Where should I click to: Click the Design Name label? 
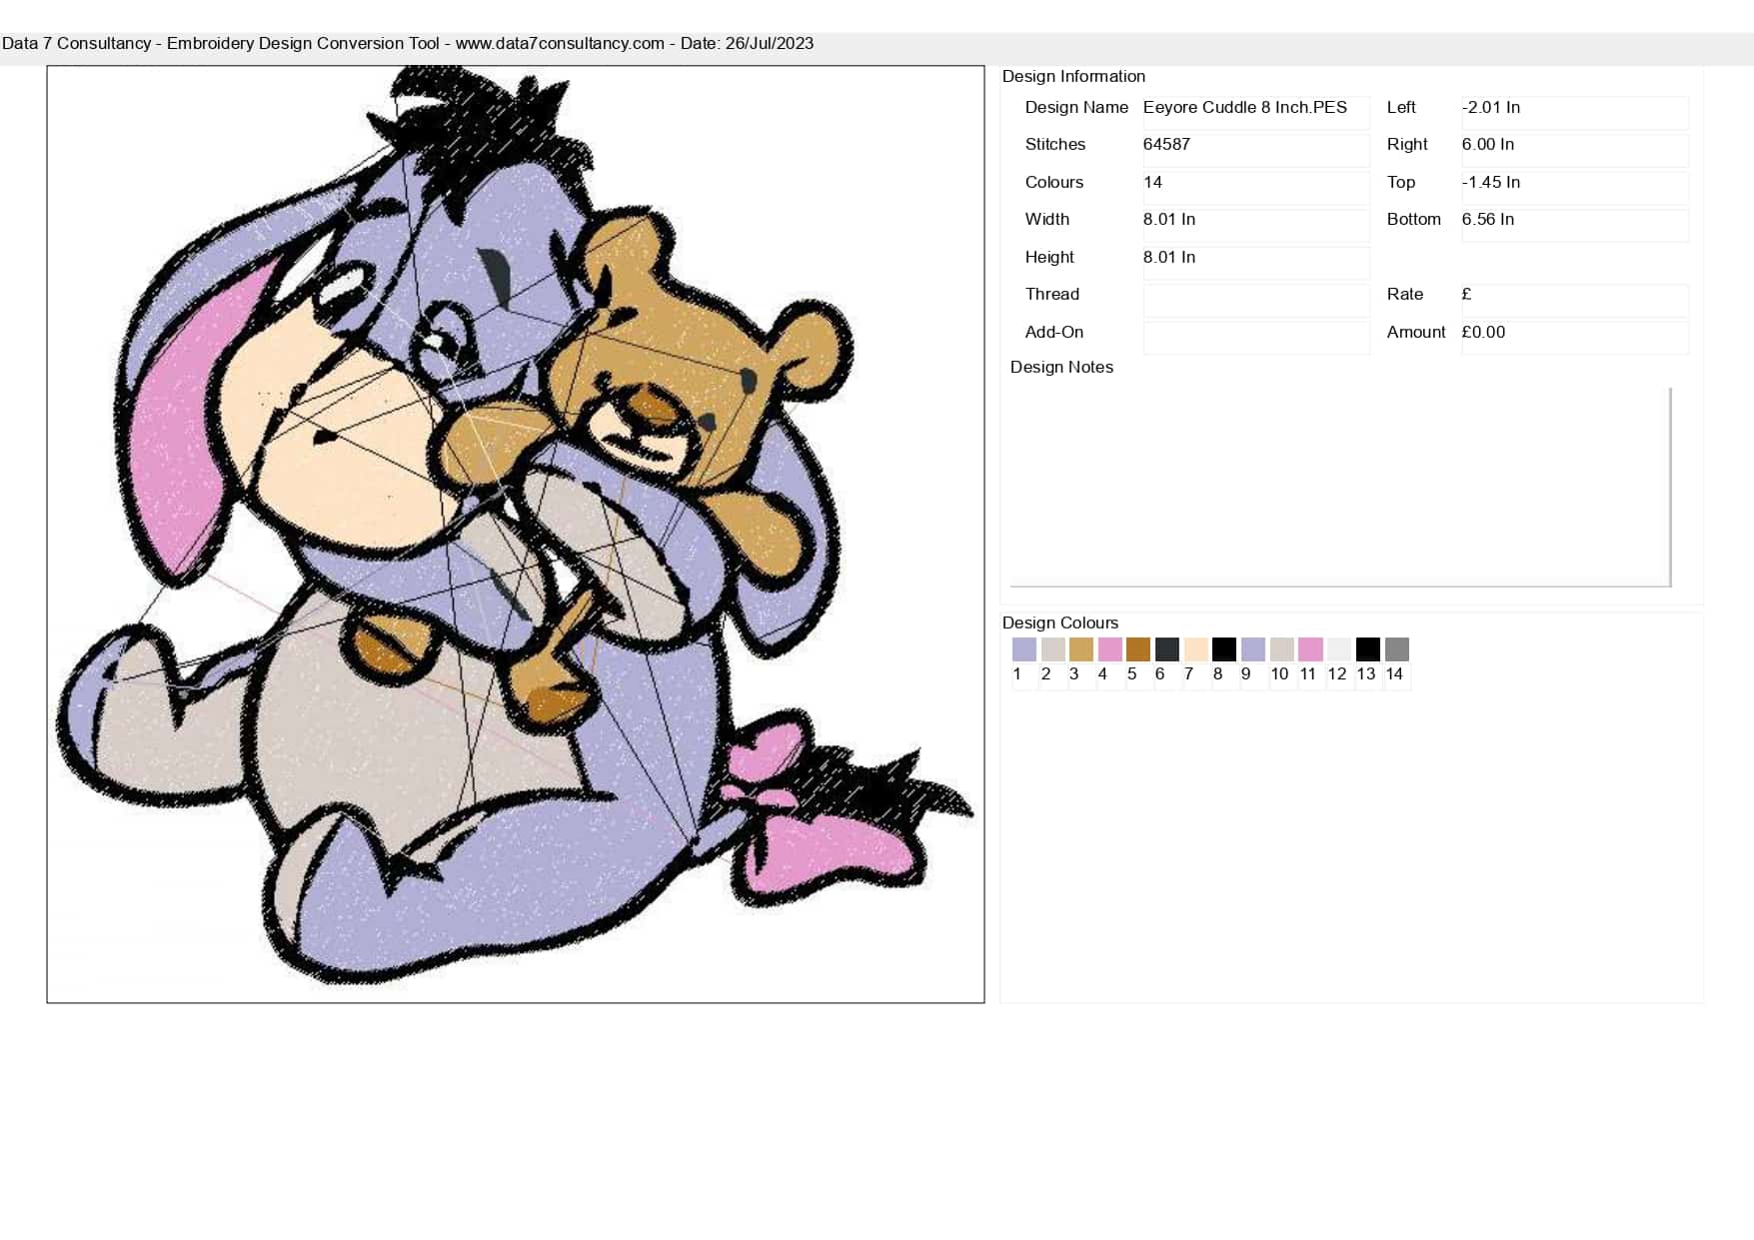(x=1076, y=107)
